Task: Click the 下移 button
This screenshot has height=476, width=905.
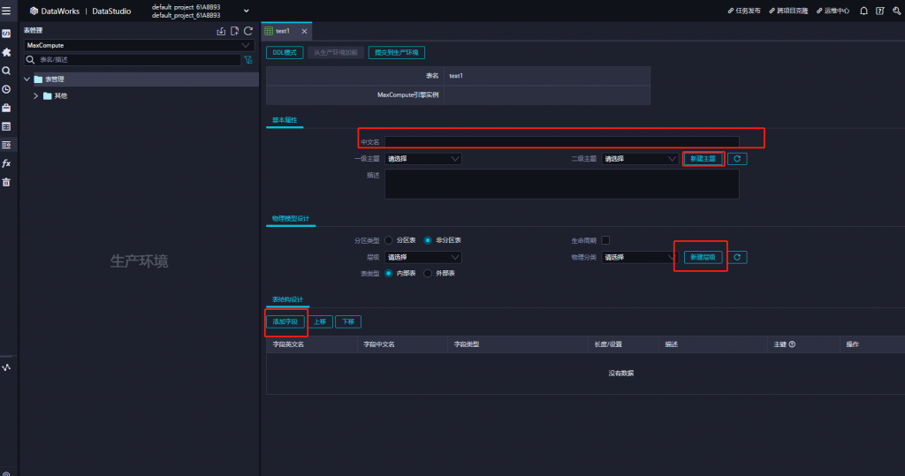Action: coord(348,322)
